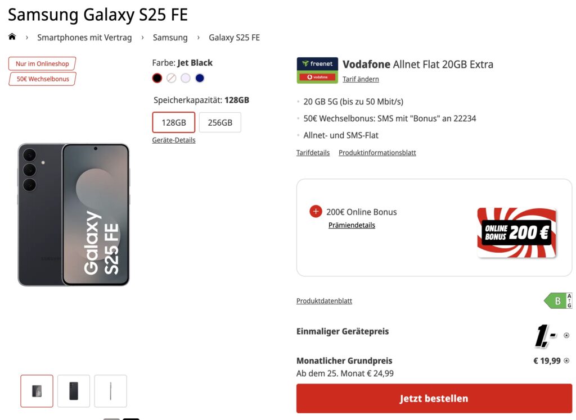Screen dimensions: 576x420
Task: Click the freenet Vodafone tariff logo
Action: pyautogui.click(x=317, y=70)
